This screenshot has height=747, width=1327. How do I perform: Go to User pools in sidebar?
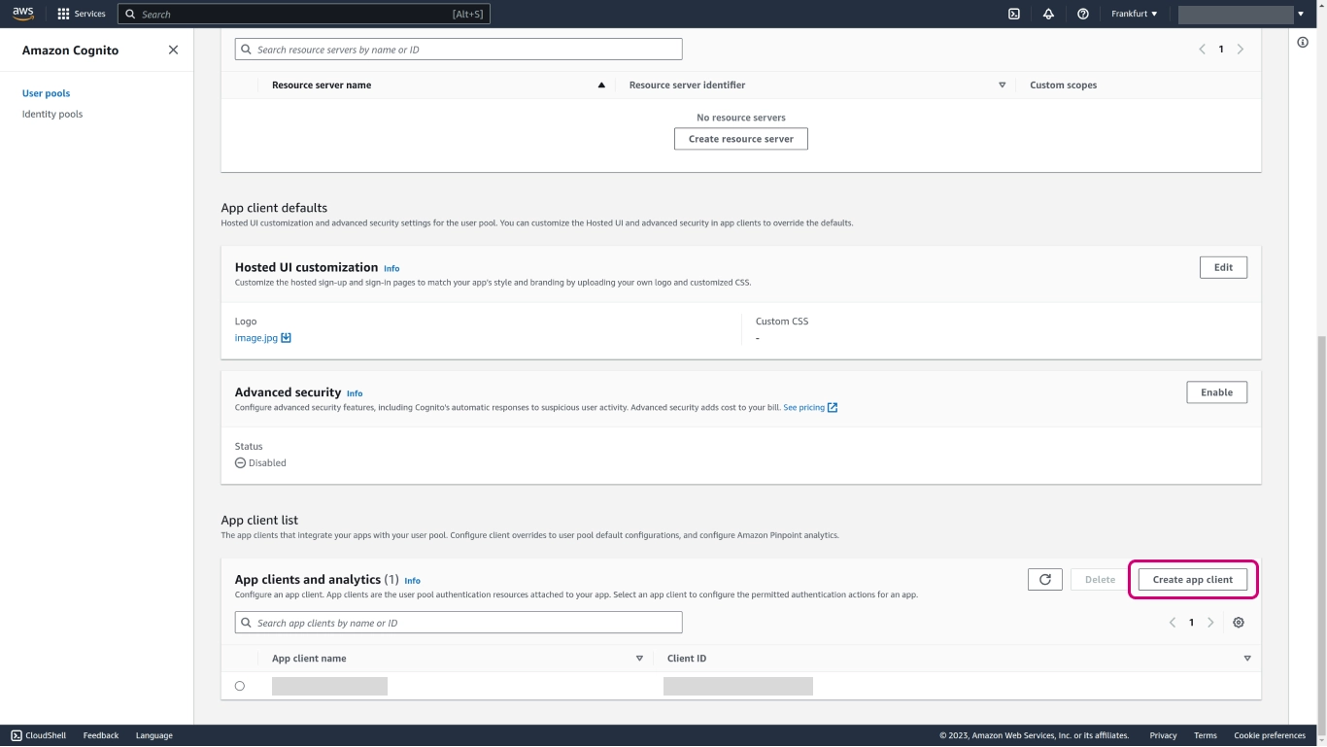click(46, 93)
